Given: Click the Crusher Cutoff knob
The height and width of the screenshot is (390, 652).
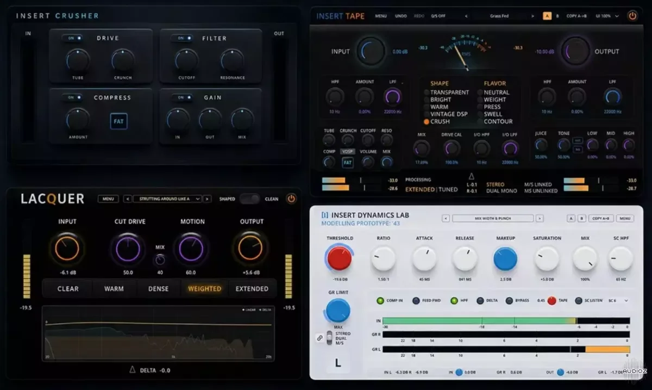Looking at the screenshot, I should [x=186, y=60].
